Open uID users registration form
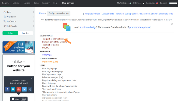Image resolution: width=178 pixels, height=101 pixels. point(55,98)
